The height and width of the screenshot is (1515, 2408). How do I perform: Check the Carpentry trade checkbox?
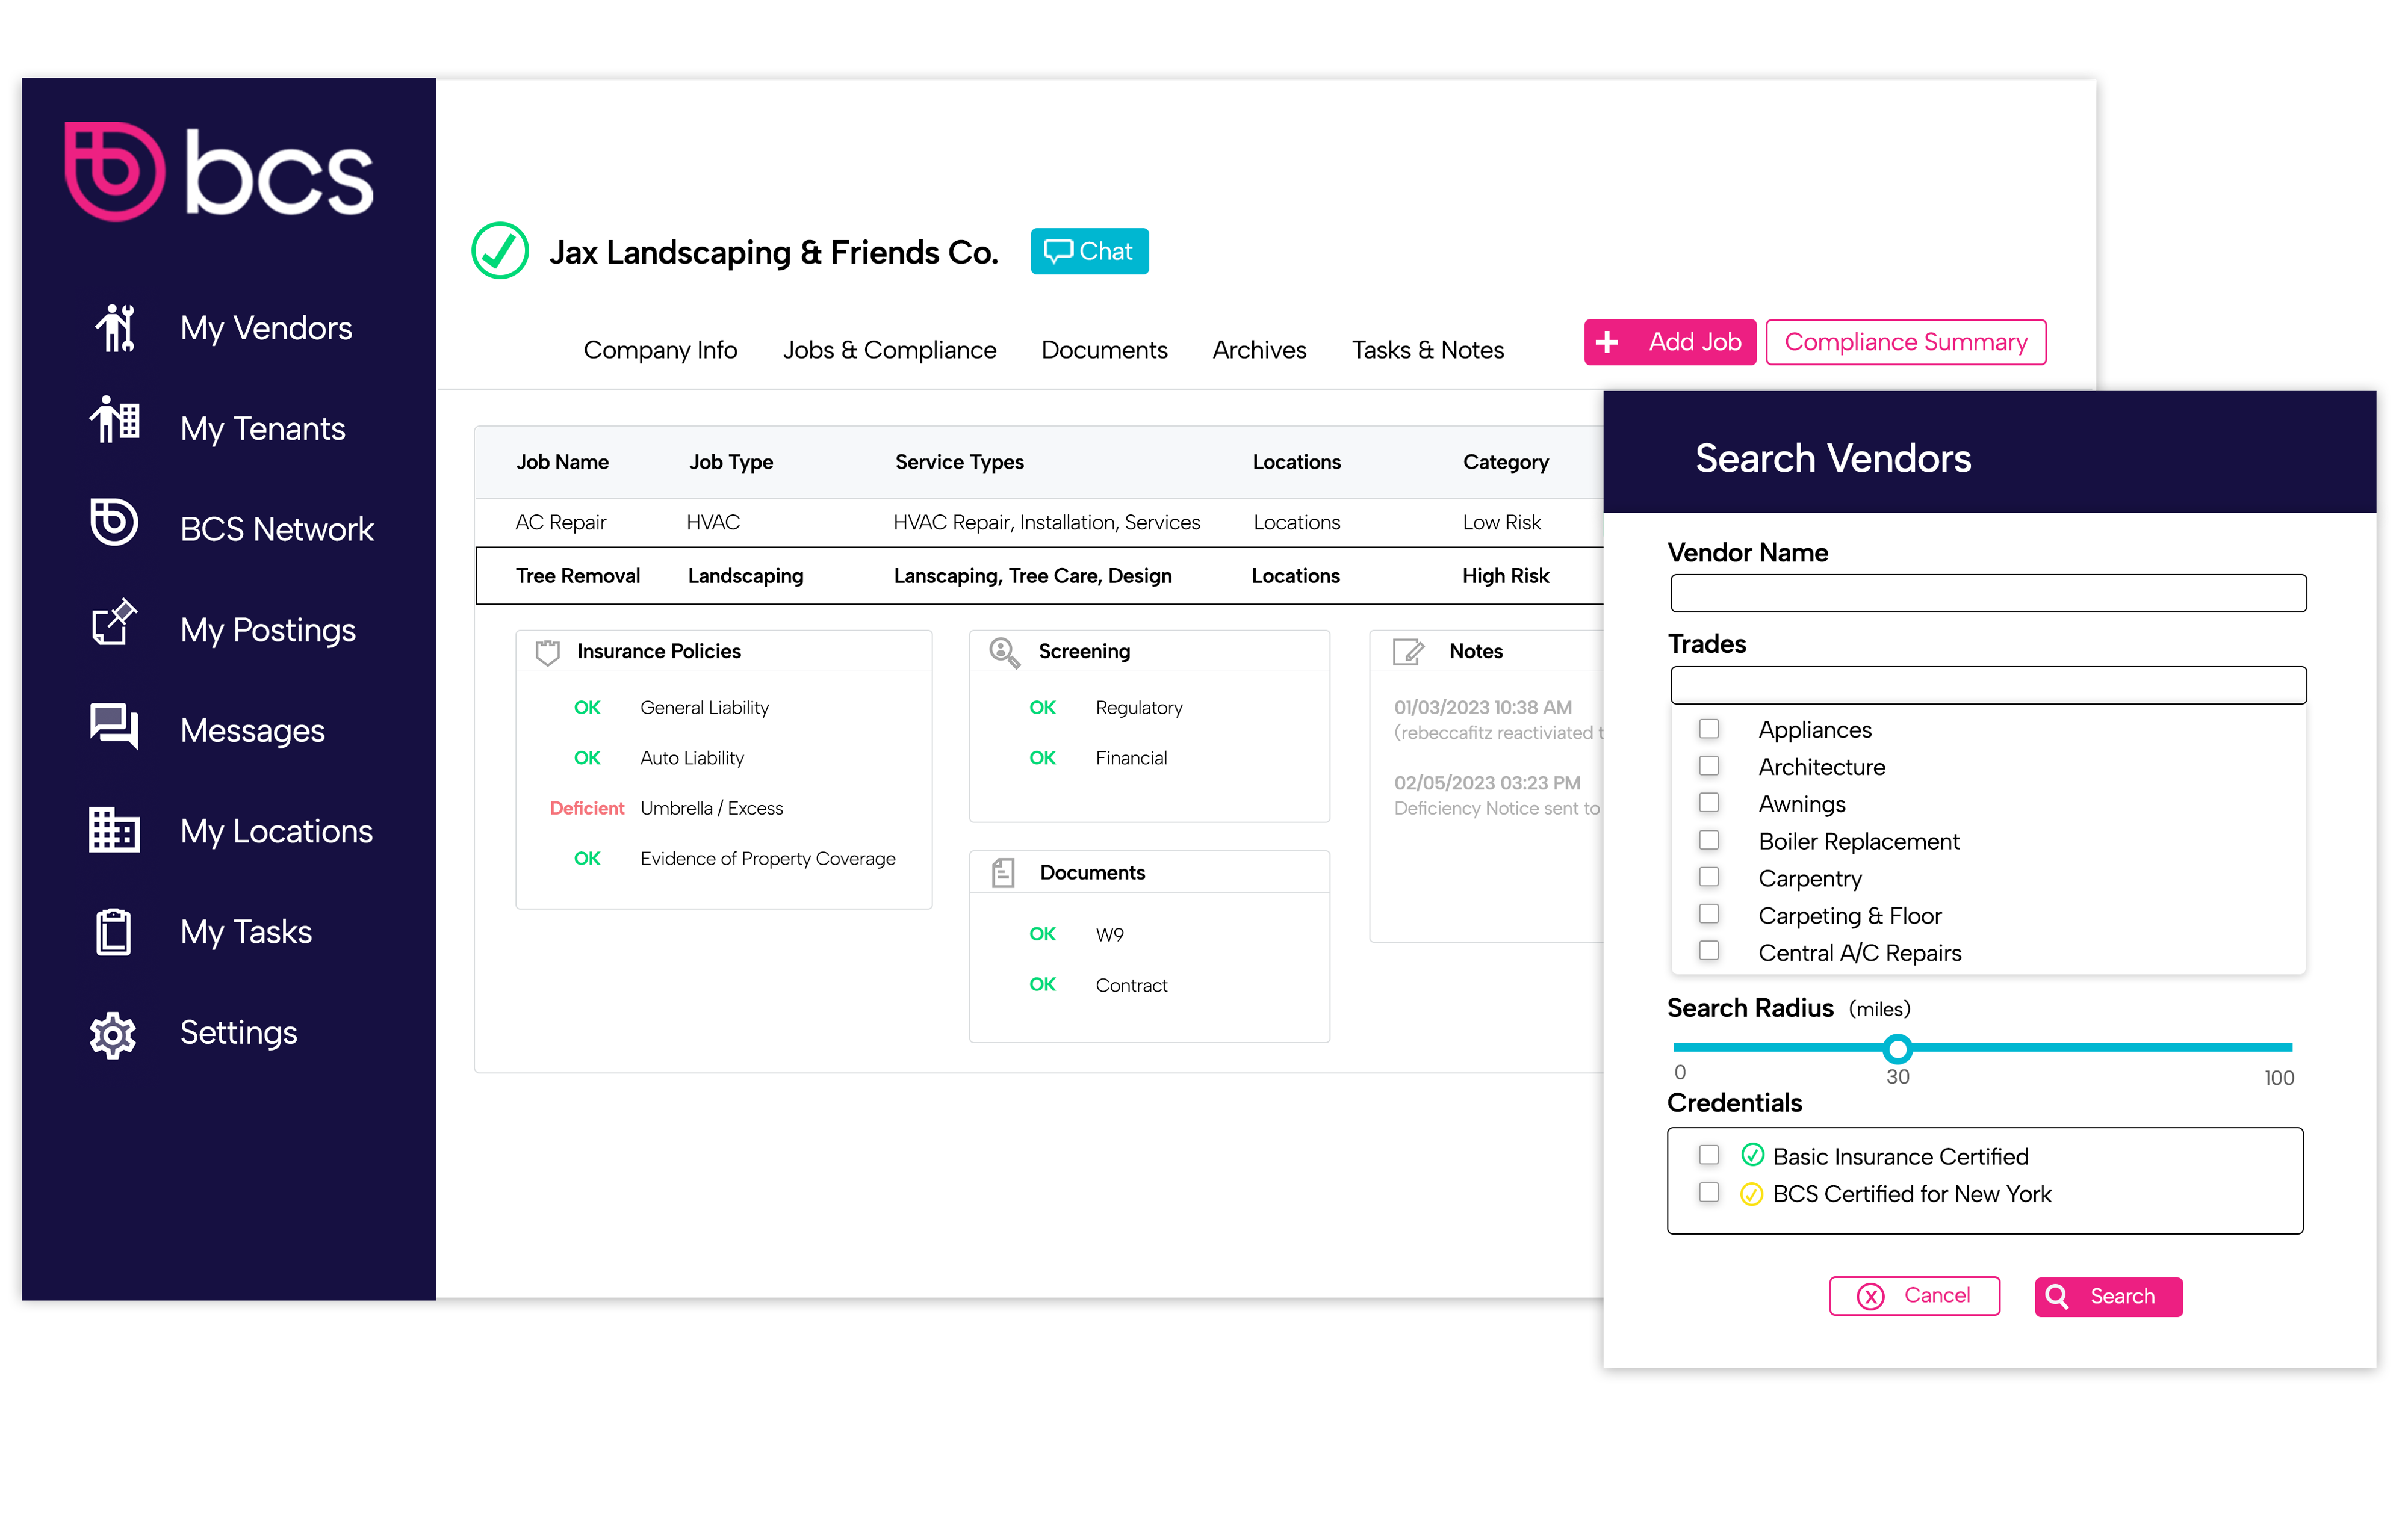pyautogui.click(x=1708, y=877)
